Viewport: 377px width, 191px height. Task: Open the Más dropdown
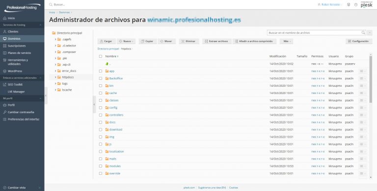pos(286,41)
